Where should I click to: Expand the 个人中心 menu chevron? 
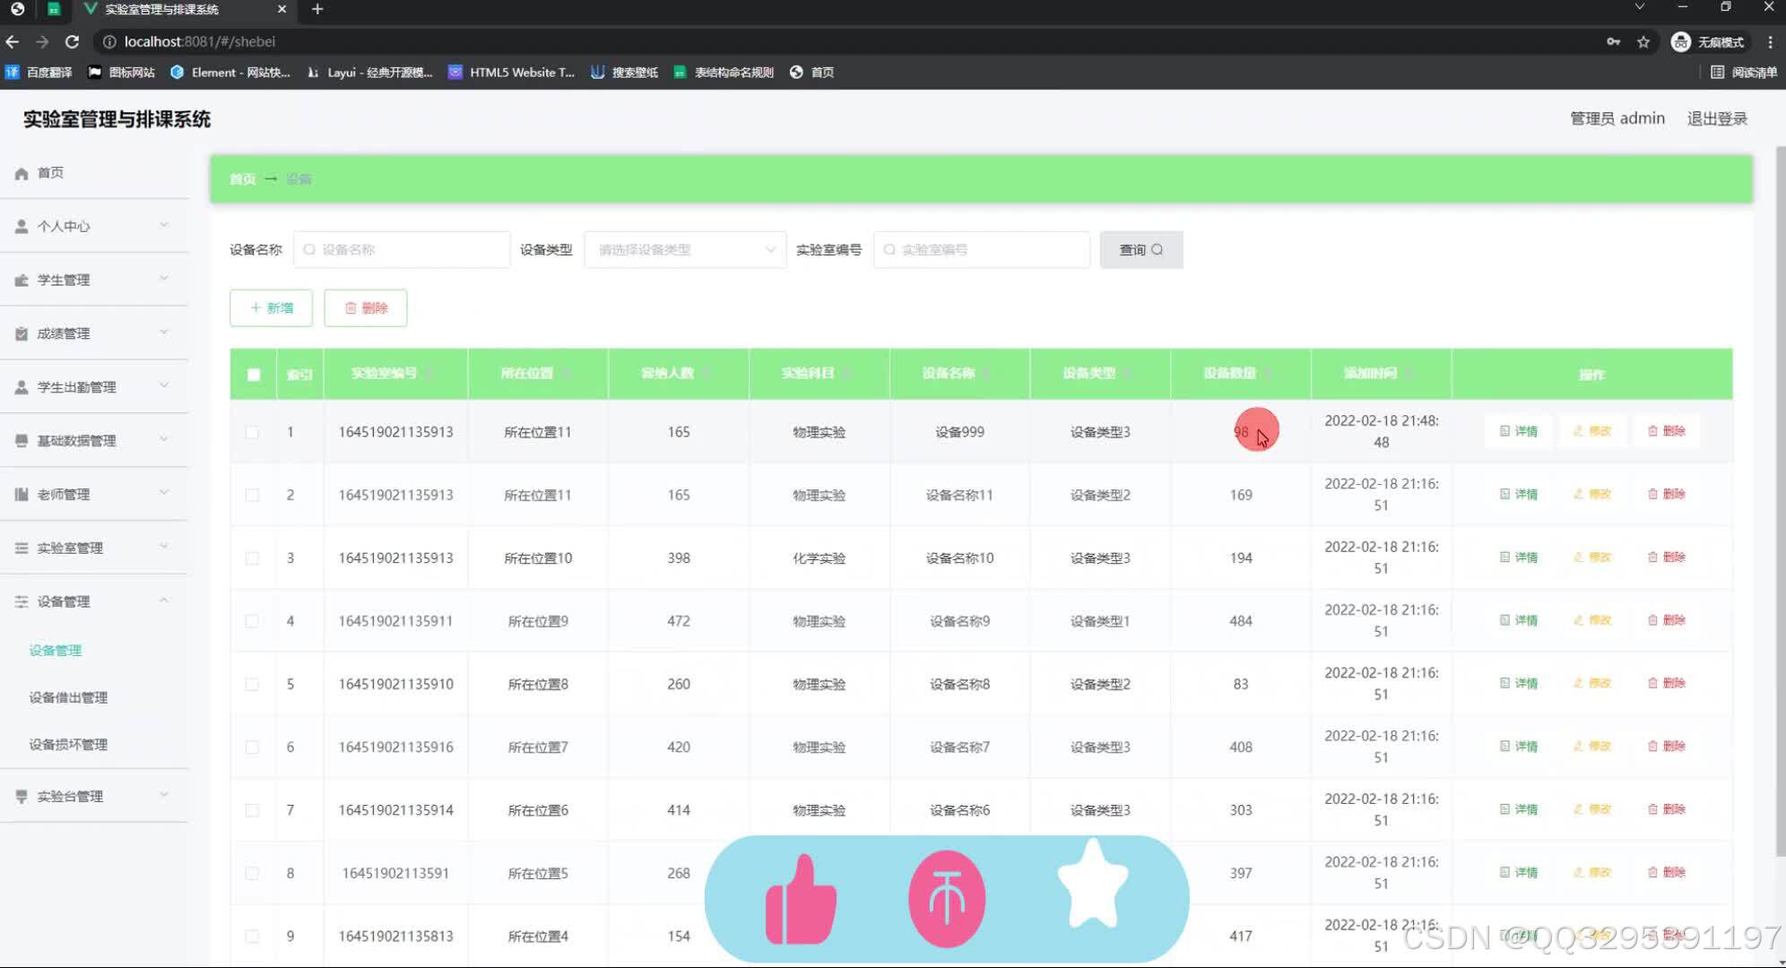[164, 225]
